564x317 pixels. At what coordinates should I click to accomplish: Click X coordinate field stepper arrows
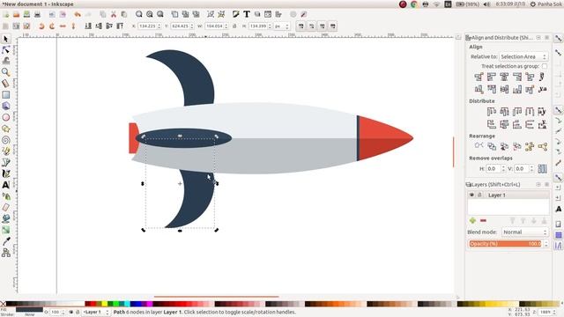coord(160,26)
